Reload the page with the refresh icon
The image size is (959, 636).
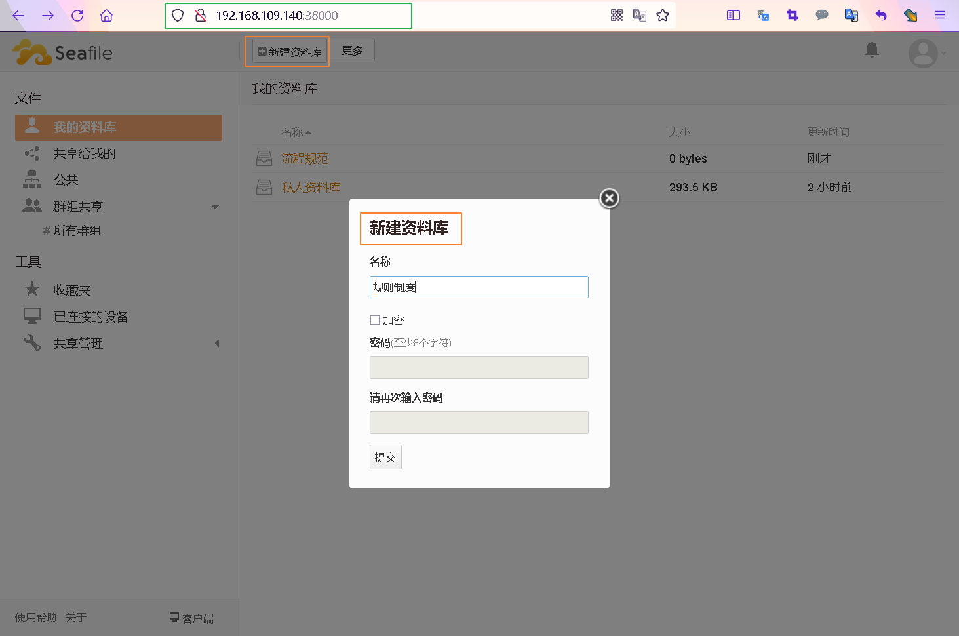click(77, 16)
